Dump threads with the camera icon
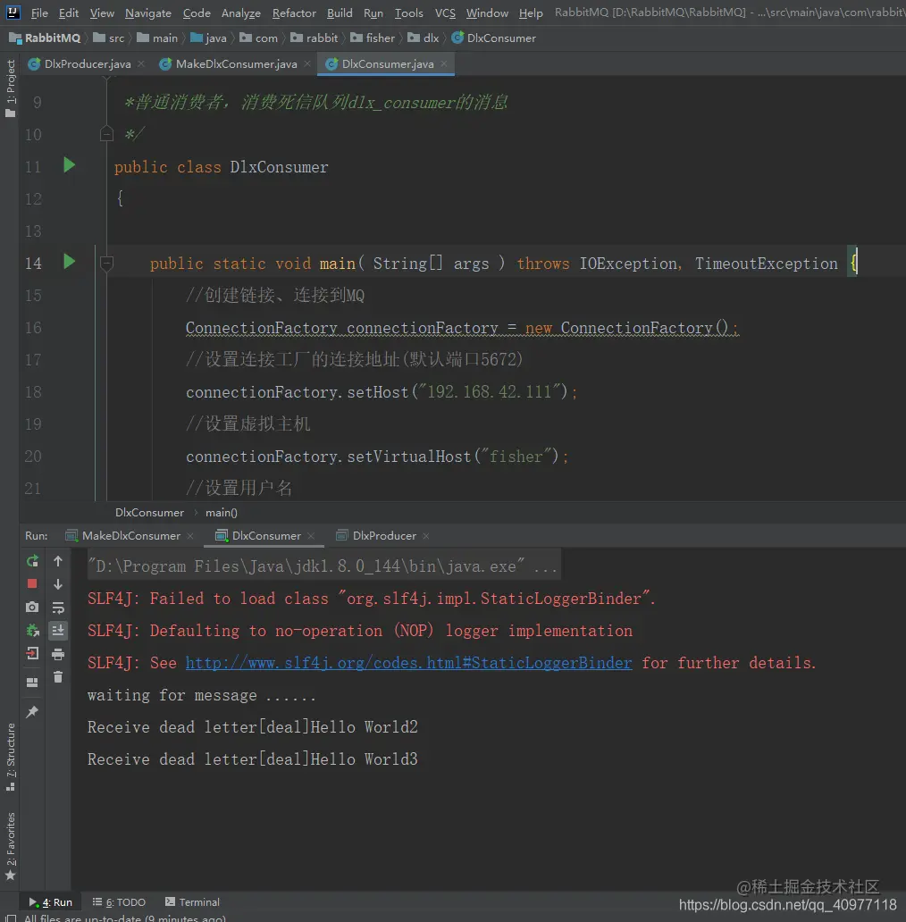 pyautogui.click(x=32, y=607)
